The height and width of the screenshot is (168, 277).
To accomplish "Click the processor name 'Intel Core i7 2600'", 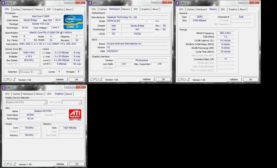I will 41,16.
